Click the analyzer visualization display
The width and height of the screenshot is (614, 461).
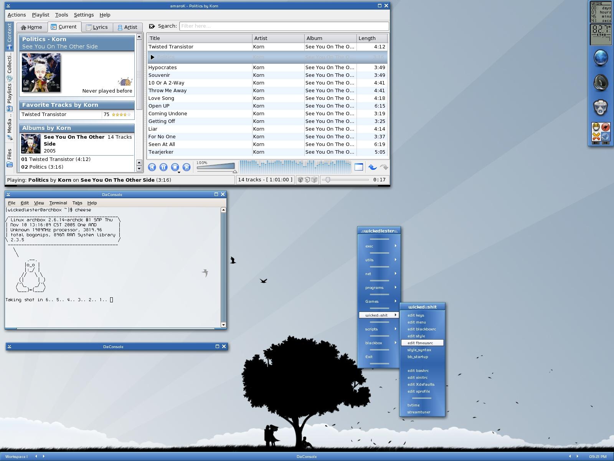(295, 167)
